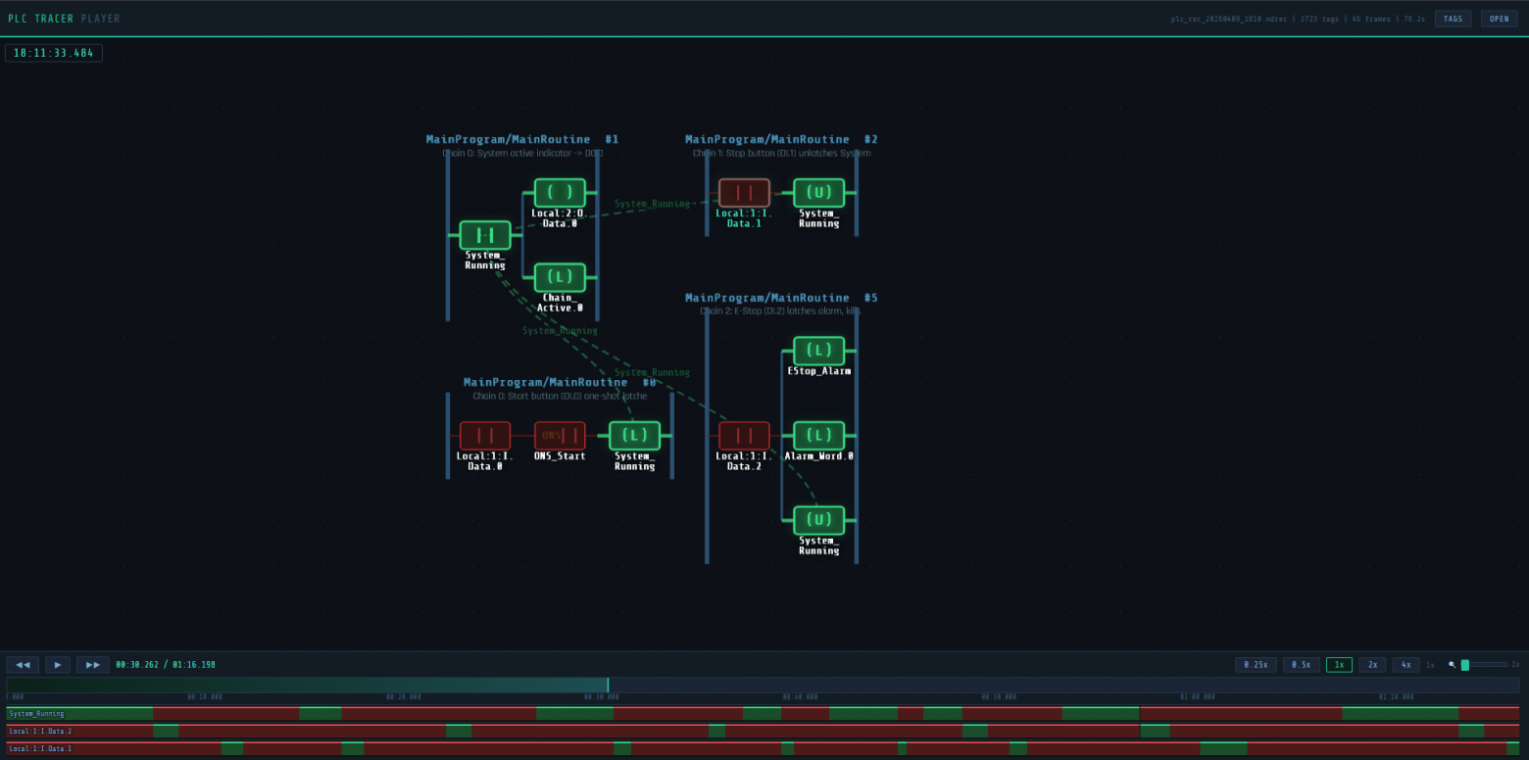Image resolution: width=1529 pixels, height=760 pixels.
Task: Set playback speed to 2x
Action: pyautogui.click(x=1372, y=665)
